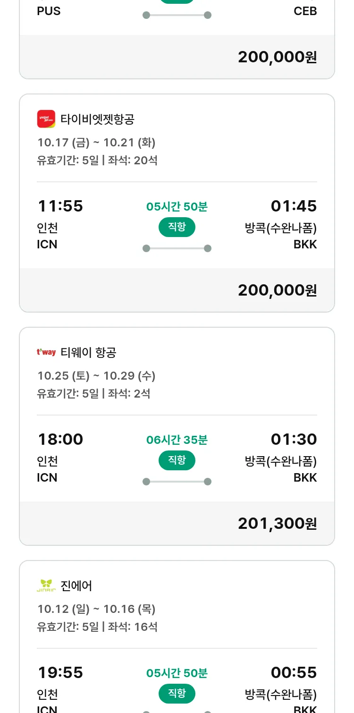
Task: Open the 티웨이 항공 airline name
Action: [88, 352]
